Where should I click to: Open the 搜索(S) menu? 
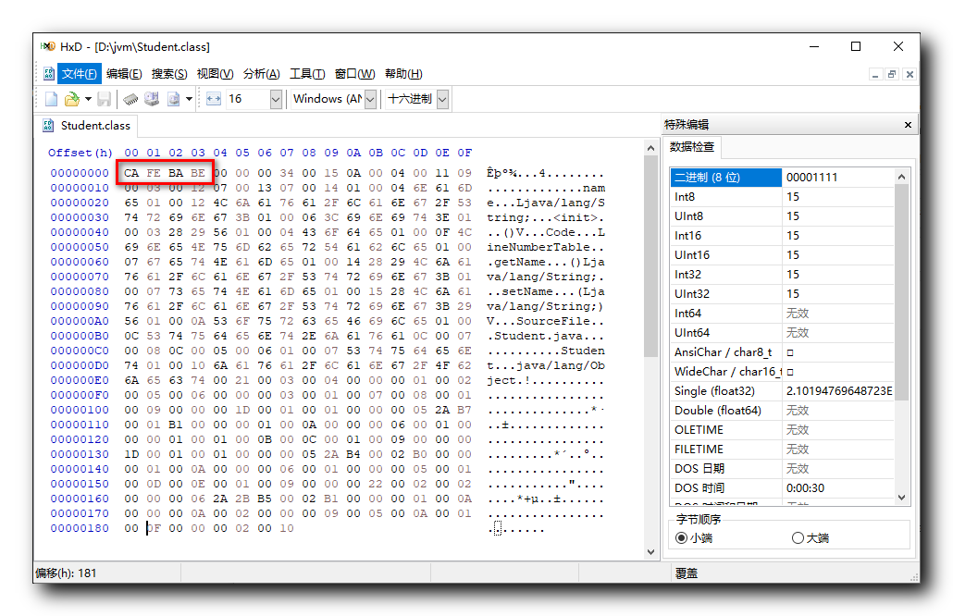tap(169, 74)
